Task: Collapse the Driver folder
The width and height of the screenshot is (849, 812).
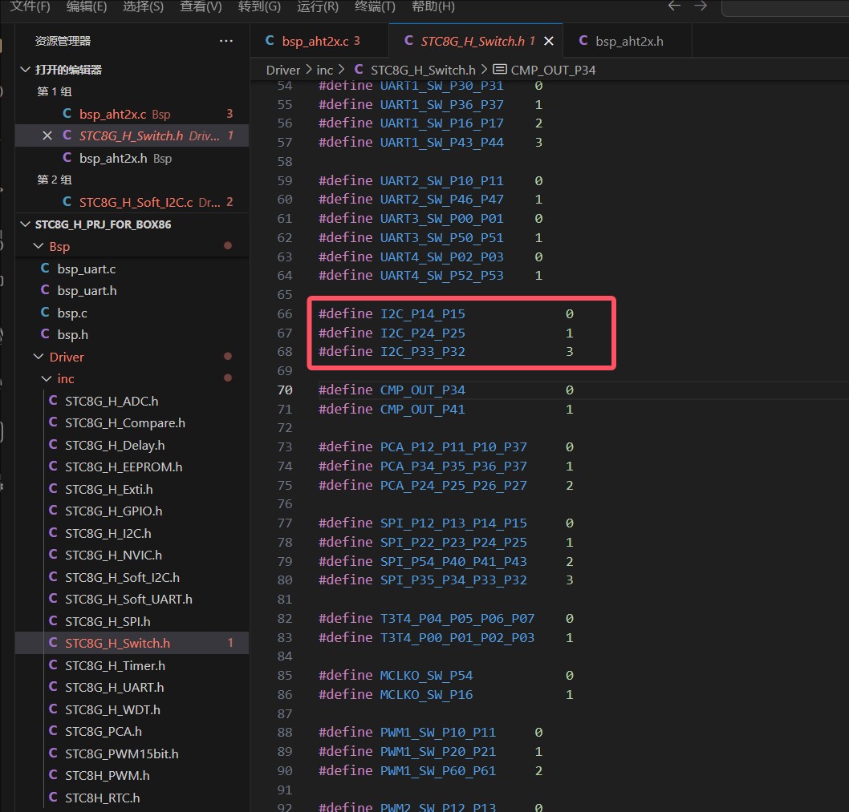Action: (39, 357)
